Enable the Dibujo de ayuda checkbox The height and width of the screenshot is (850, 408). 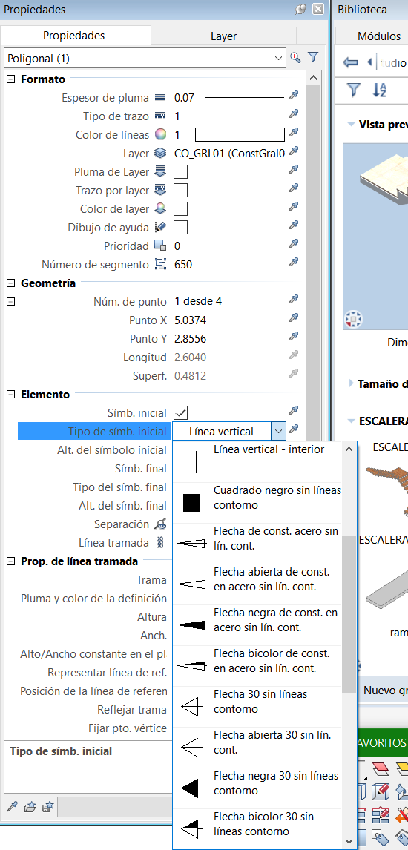pos(180,227)
